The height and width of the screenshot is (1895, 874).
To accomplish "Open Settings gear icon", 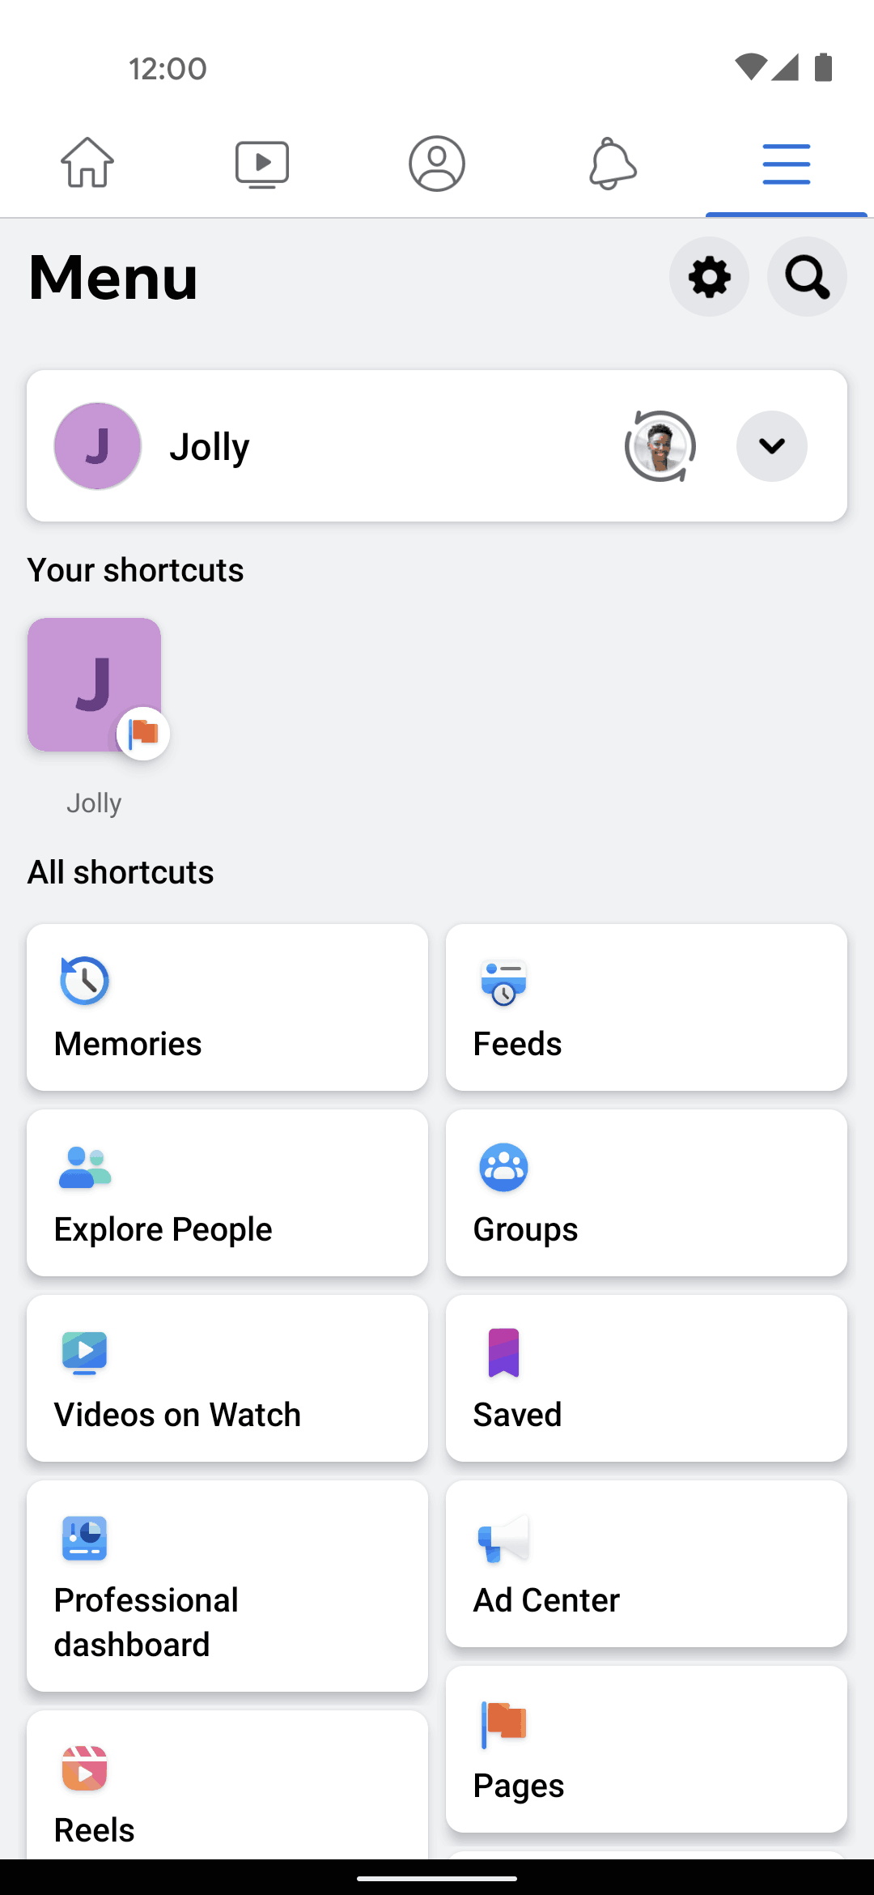I will 709,277.
